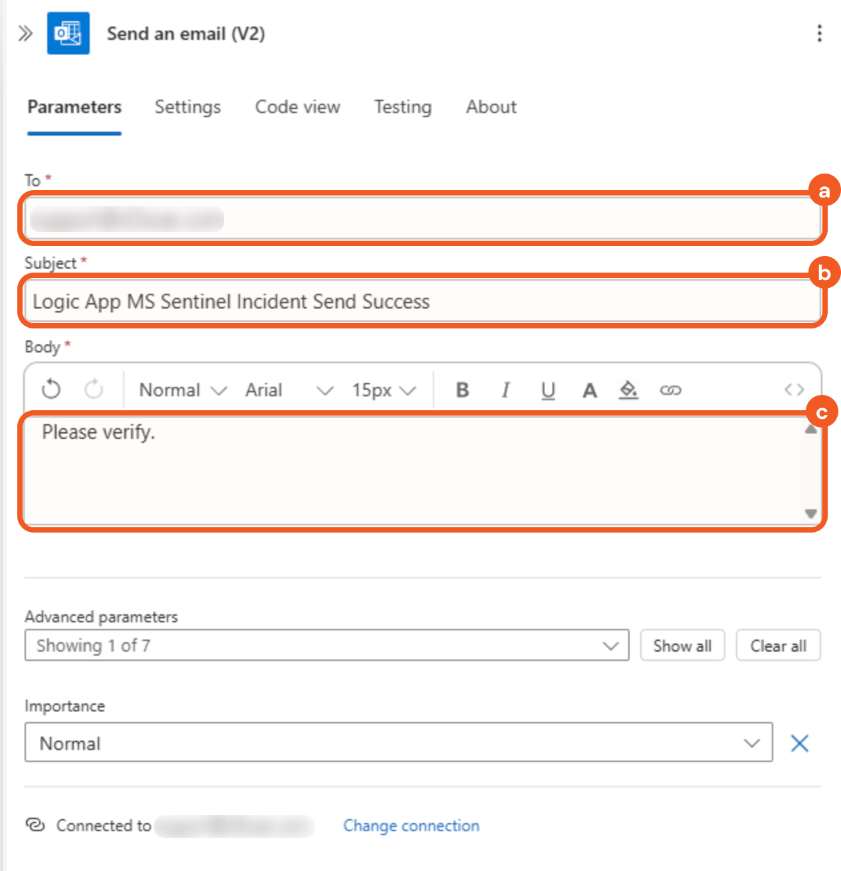Apply underline formatting in body editor
The width and height of the screenshot is (841, 871).
(548, 390)
